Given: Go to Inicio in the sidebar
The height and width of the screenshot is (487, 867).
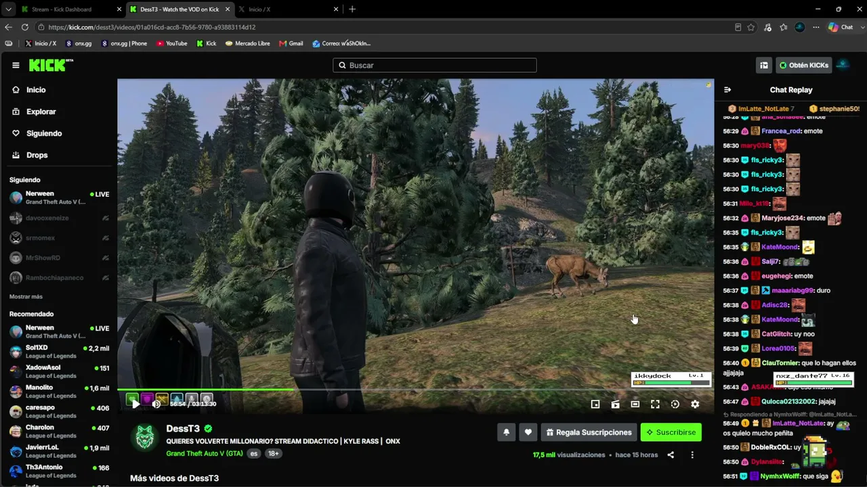Looking at the screenshot, I should [29, 90].
